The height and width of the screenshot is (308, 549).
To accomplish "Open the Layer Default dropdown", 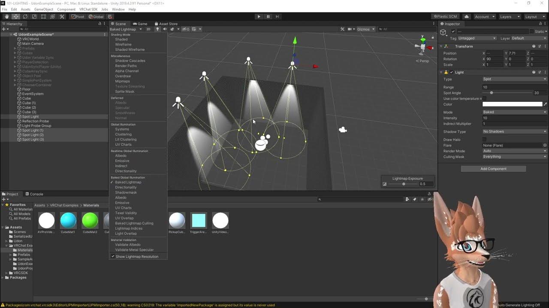I will 529,38.
